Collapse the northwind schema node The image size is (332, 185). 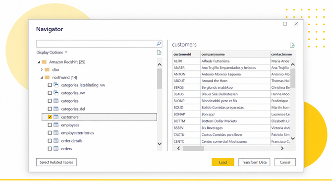[x=42, y=77]
